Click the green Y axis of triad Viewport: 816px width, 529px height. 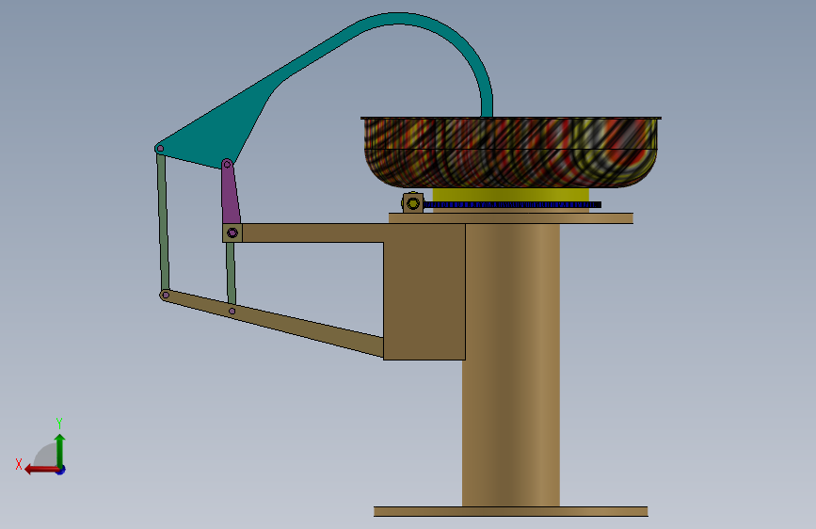click(60, 450)
